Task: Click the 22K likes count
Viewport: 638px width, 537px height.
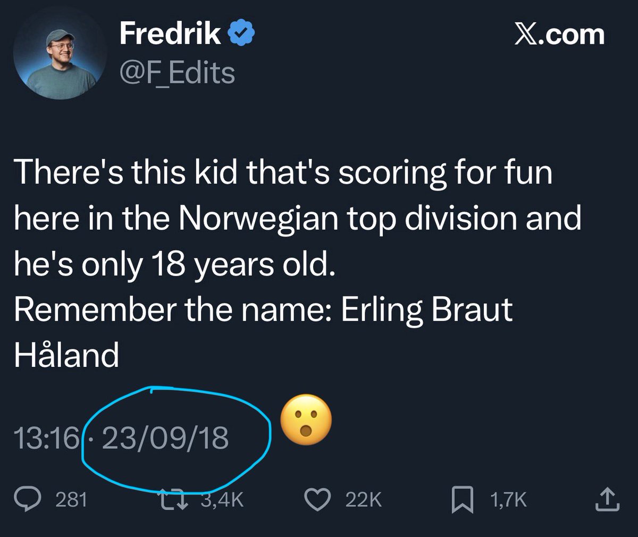Action: pos(363,500)
